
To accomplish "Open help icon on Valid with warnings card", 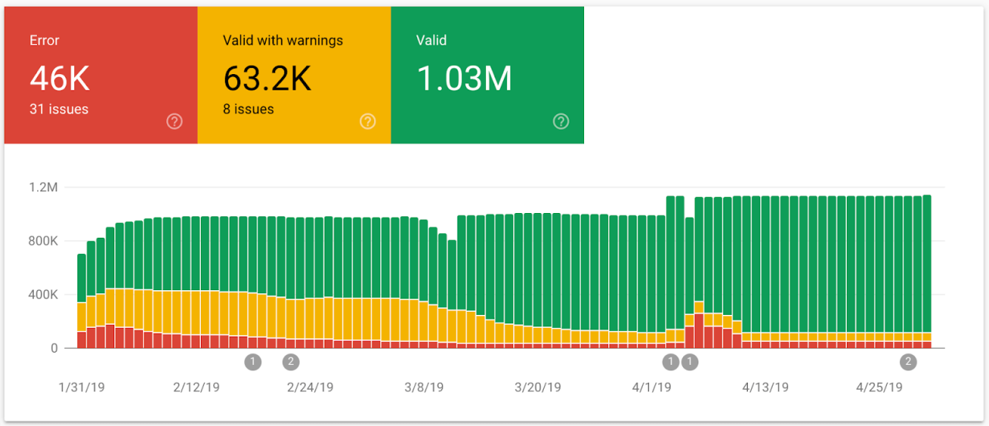I will [x=368, y=121].
